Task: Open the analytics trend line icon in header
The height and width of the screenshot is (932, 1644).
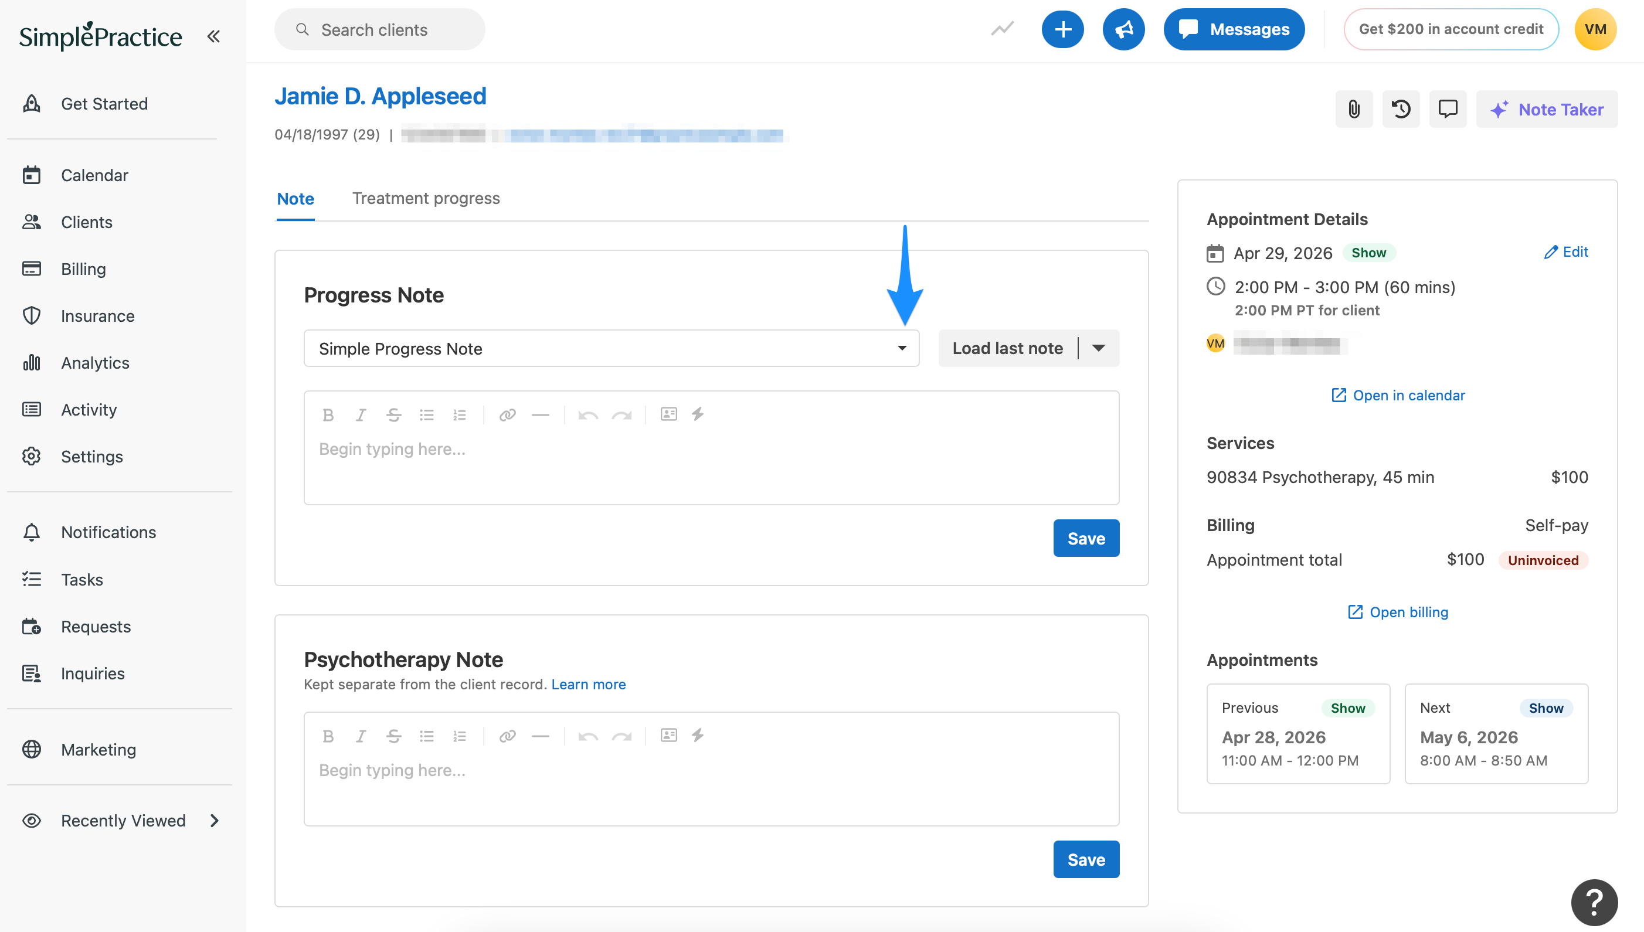Action: [1003, 29]
